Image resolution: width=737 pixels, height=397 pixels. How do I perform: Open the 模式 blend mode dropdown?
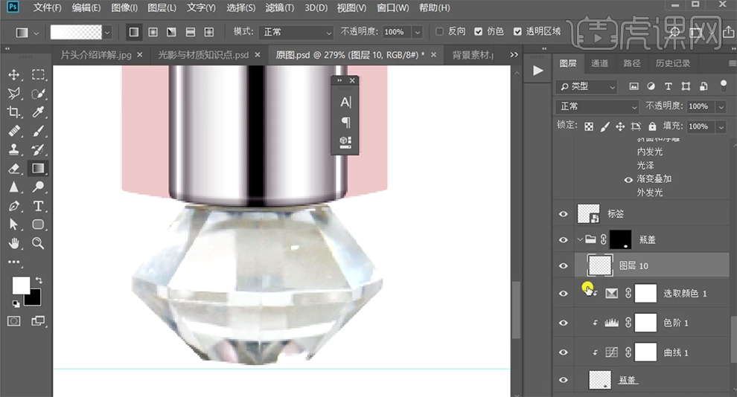tap(297, 33)
